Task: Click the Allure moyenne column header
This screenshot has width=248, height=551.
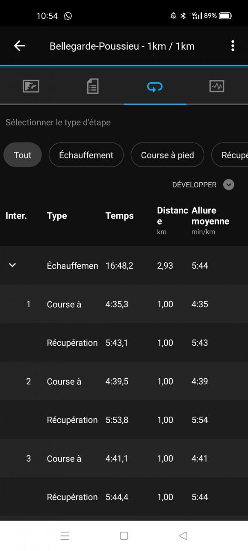Action: tap(210, 216)
